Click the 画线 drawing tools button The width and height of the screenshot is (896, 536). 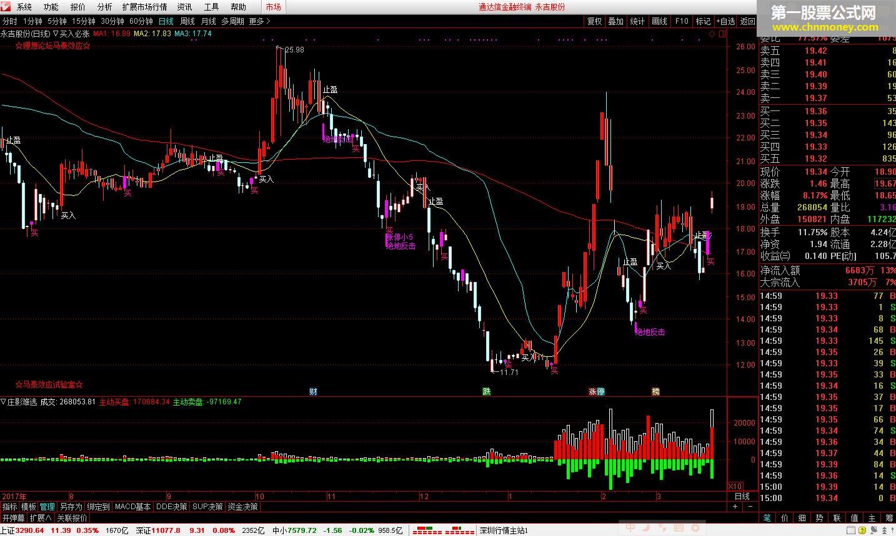tap(660, 21)
